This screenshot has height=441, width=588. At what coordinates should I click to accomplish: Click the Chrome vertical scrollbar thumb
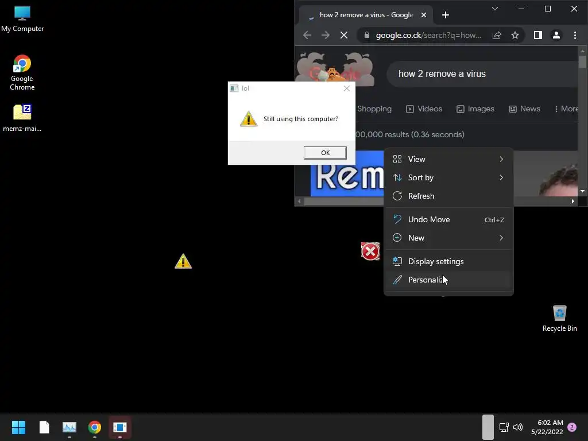[582, 61]
